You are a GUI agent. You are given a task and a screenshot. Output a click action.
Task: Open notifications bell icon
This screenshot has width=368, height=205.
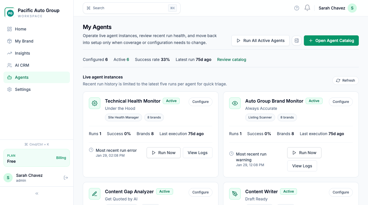pos(307,8)
